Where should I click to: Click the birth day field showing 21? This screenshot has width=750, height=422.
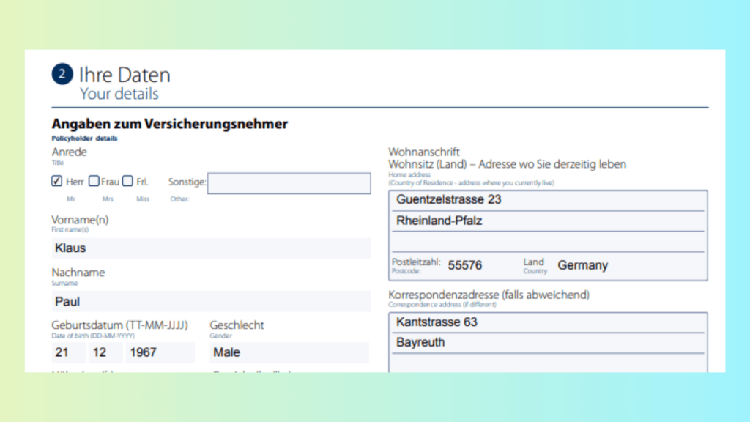click(66, 352)
